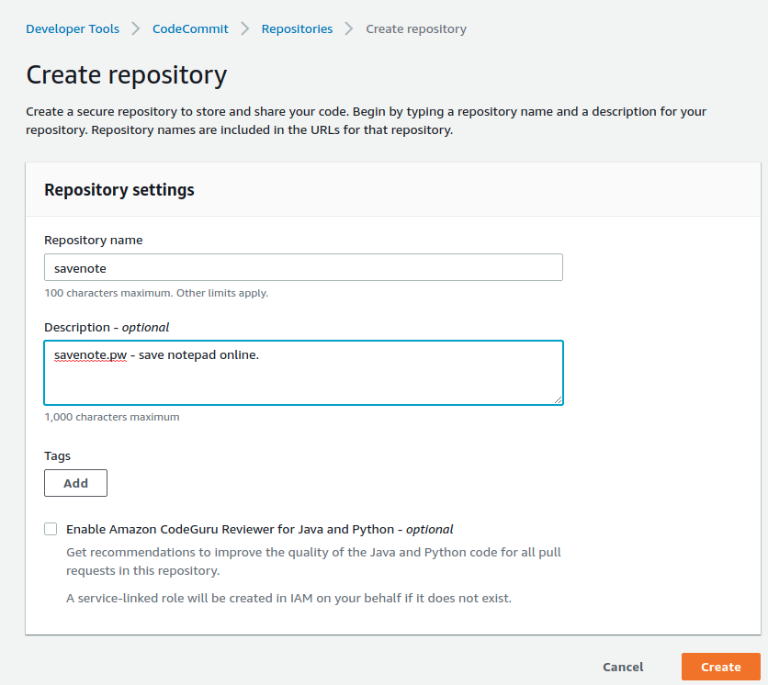The image size is (768, 685).
Task: Go to the CodeCommit breadcrumb link
Action: [190, 28]
